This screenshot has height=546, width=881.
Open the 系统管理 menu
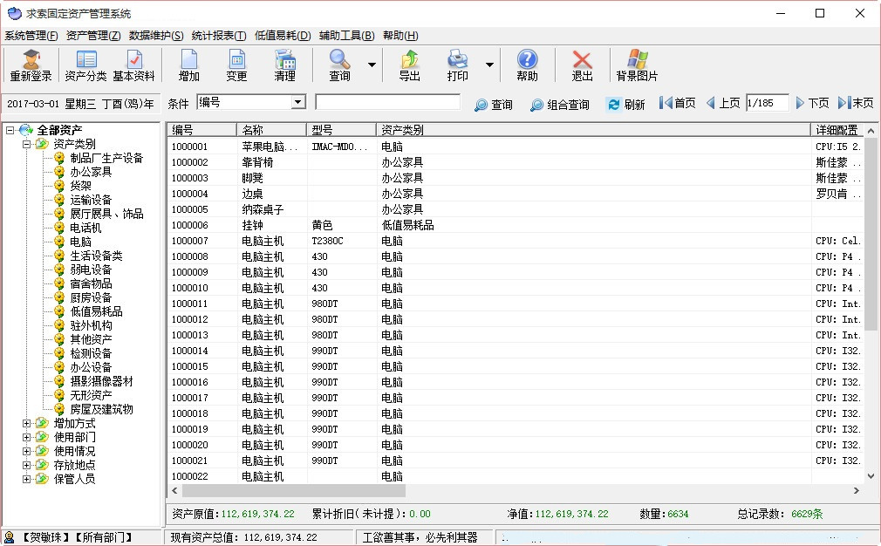pyautogui.click(x=30, y=35)
